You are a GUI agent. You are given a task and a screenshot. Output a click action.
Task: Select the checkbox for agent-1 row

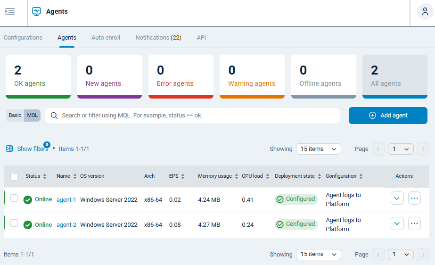[x=14, y=199]
